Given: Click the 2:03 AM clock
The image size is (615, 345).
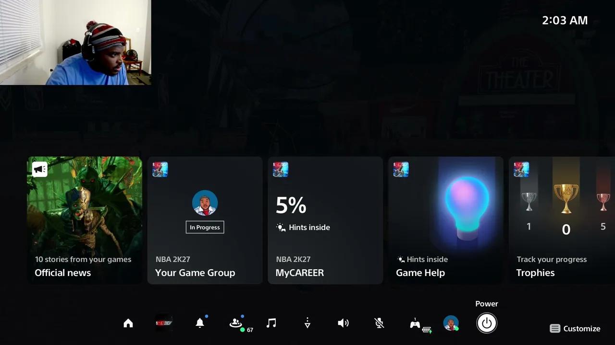Looking at the screenshot, I should pos(565,20).
